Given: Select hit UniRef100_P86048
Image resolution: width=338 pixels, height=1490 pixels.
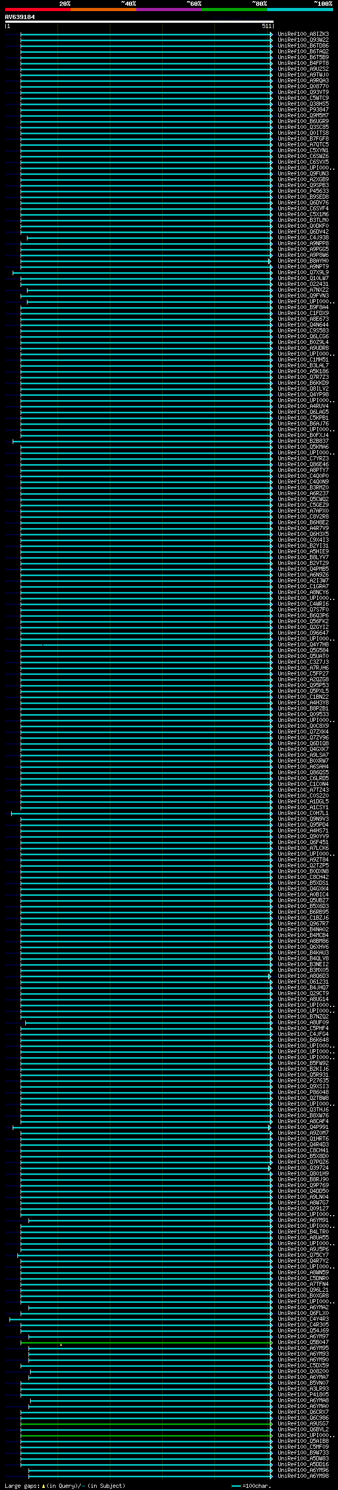Looking at the screenshot, I should (x=303, y=1092).
